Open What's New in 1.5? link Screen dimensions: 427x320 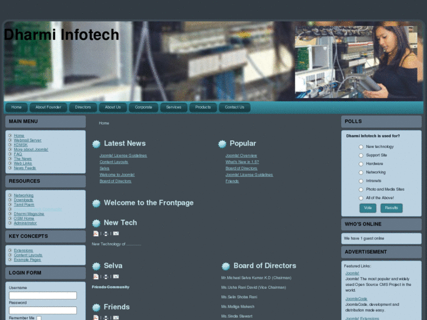pos(242,162)
